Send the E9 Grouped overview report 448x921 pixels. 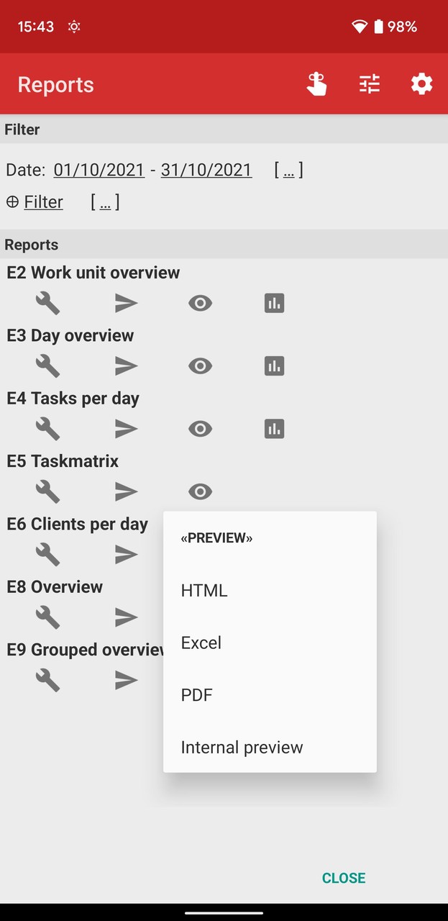126,679
